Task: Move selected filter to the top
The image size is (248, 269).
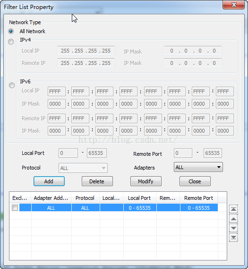Action: point(233,209)
